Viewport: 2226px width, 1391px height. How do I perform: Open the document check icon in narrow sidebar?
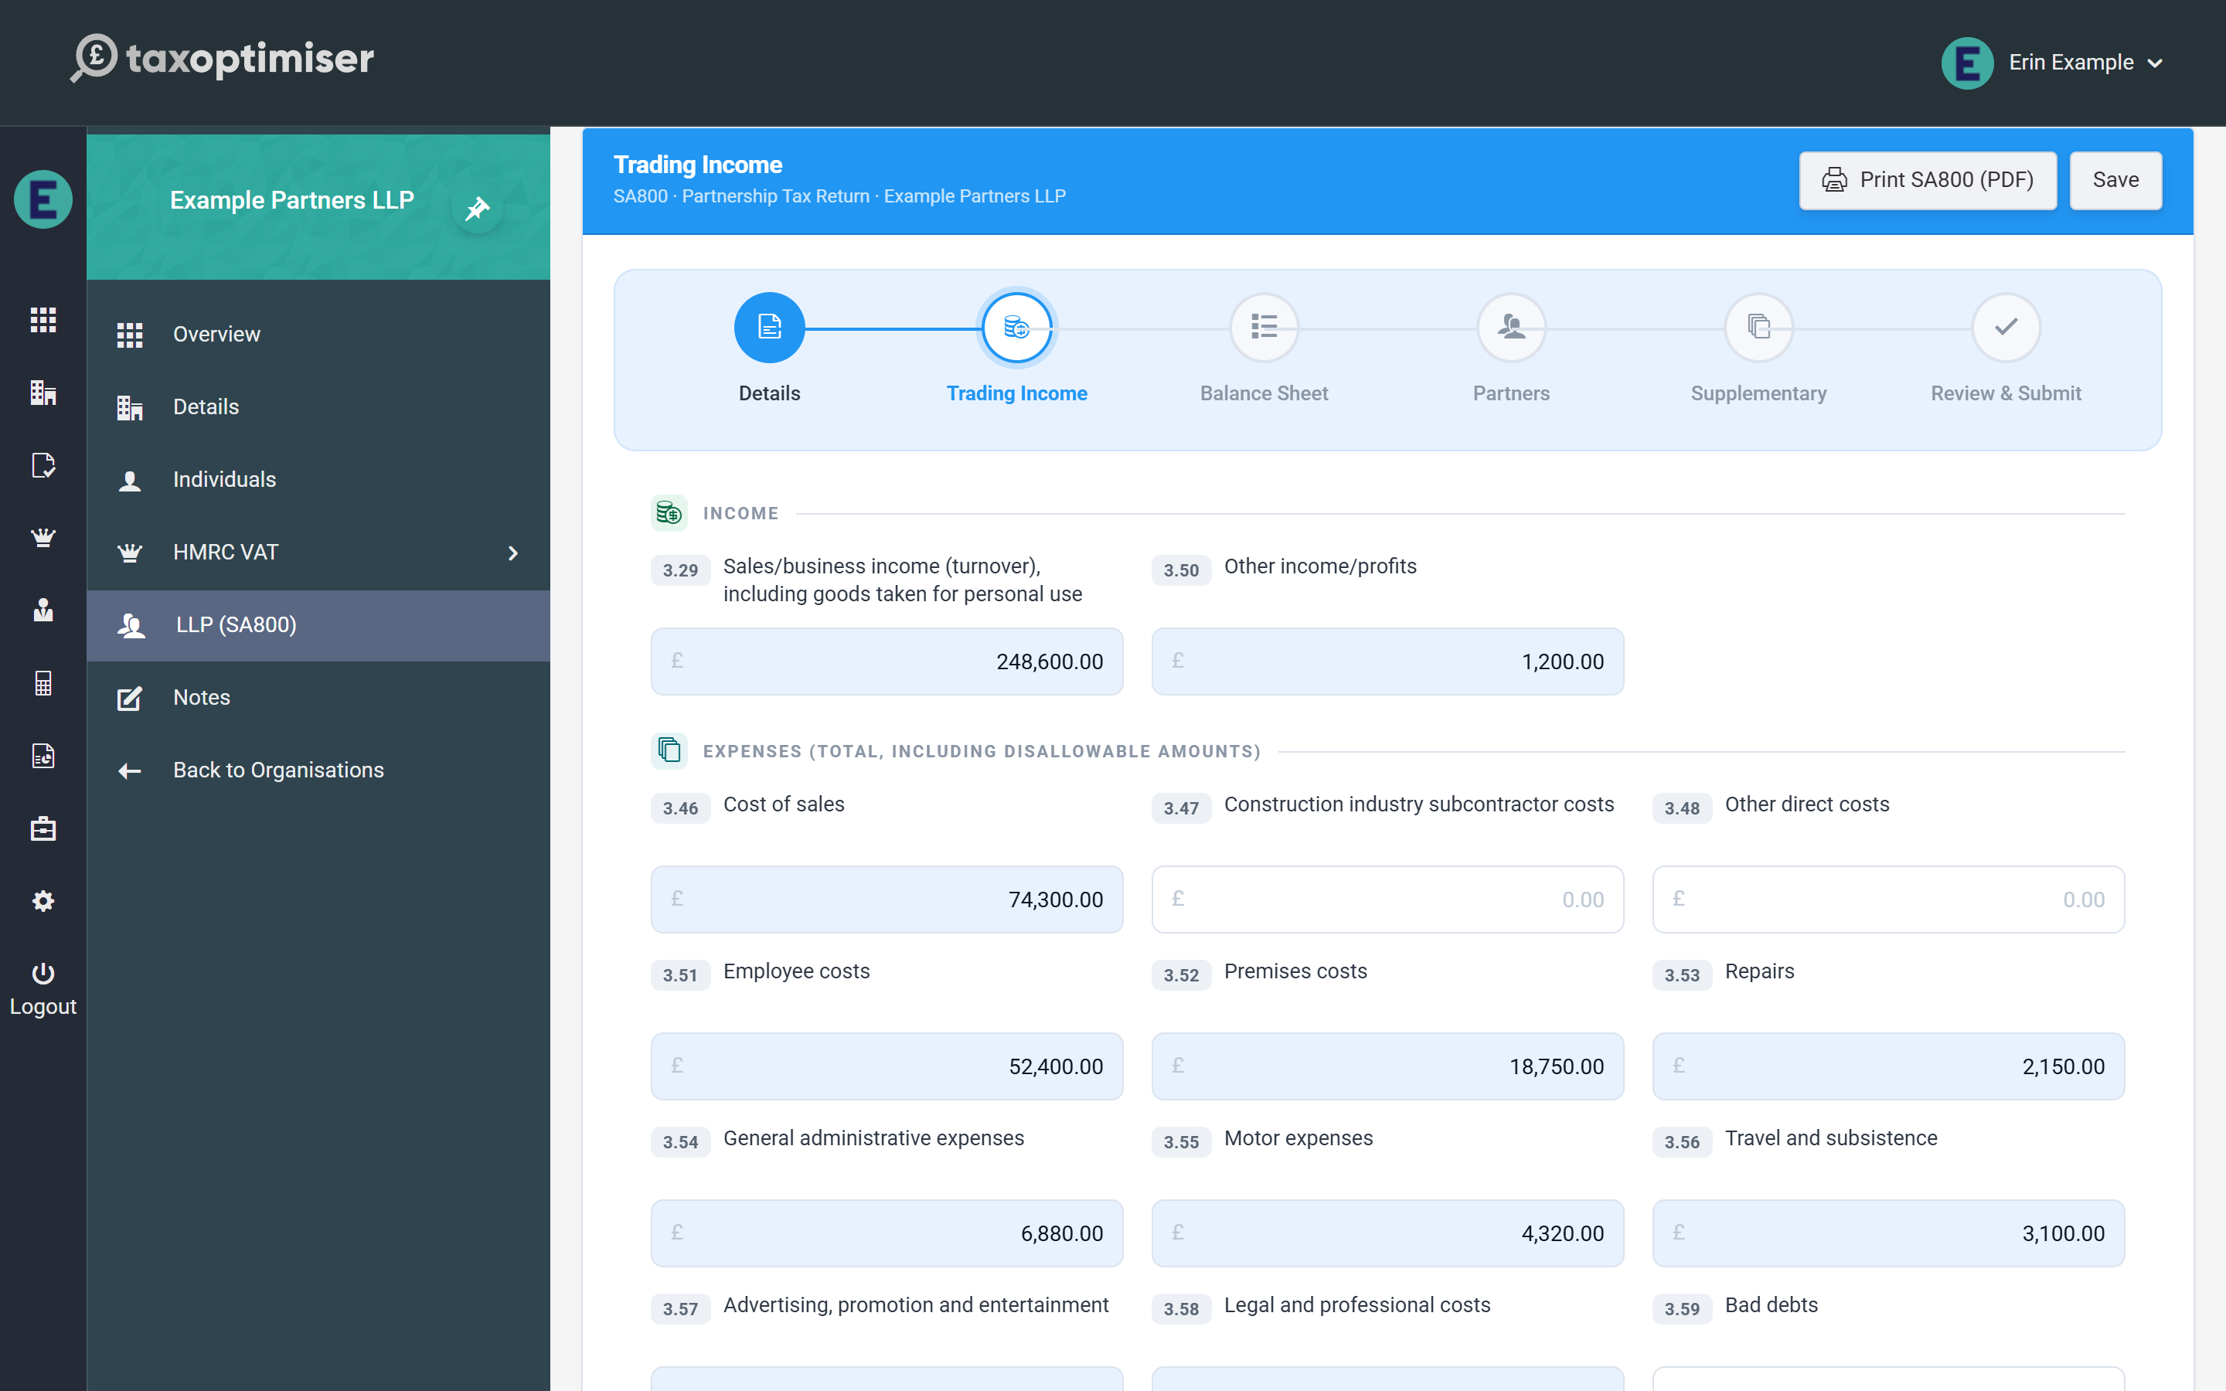(x=43, y=464)
